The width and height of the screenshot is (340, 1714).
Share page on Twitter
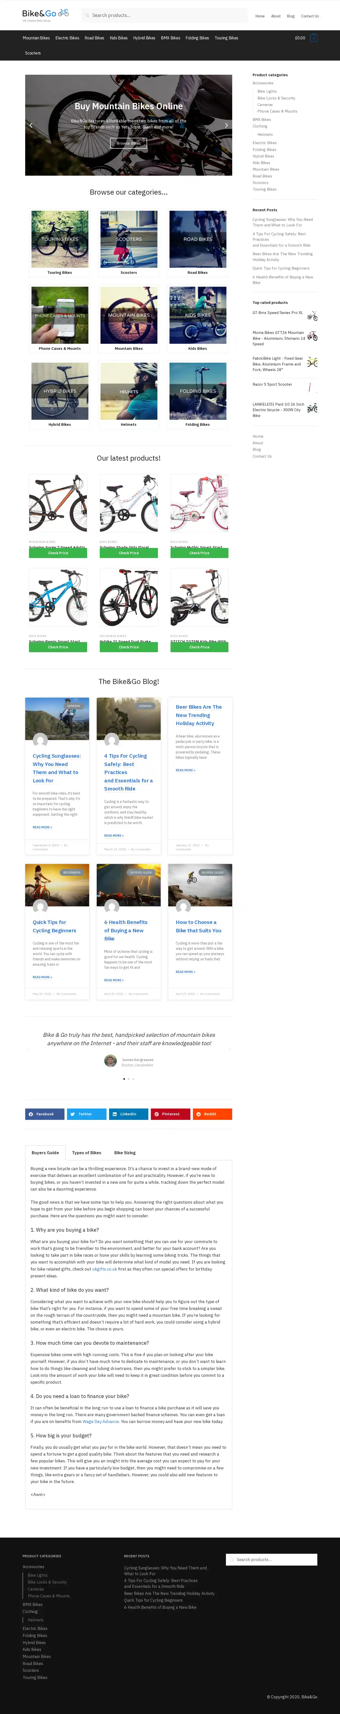tap(86, 1114)
